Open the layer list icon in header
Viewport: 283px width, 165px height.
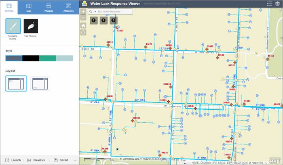pyautogui.click(x=278, y=4)
